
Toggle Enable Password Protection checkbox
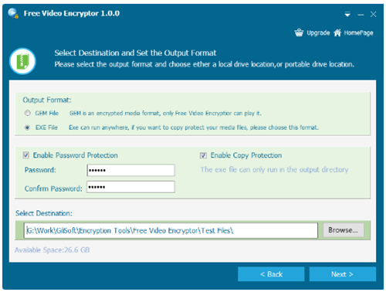click(25, 155)
